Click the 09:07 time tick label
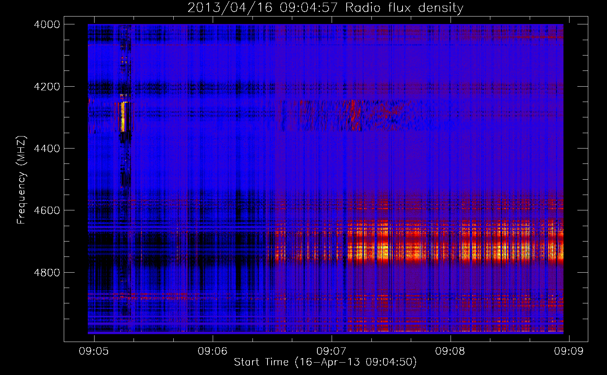Screen dimensions: 607x375 [x=331, y=351]
